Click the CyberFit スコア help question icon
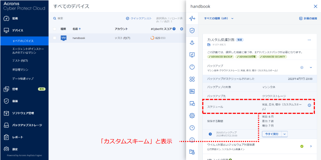 click(x=174, y=29)
